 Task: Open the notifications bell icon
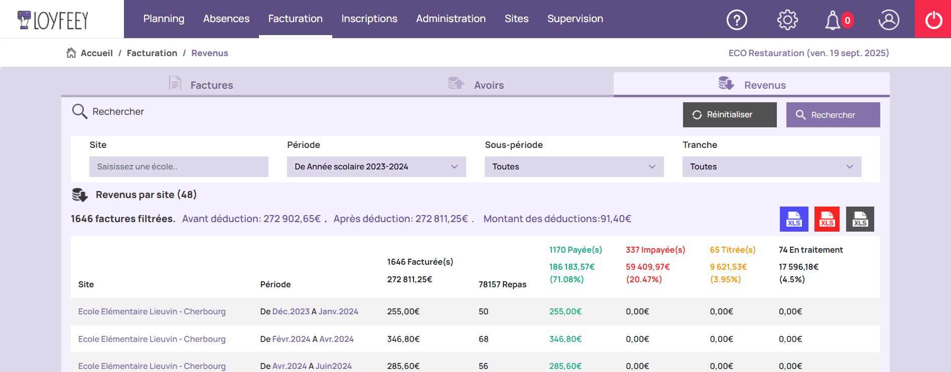(x=833, y=20)
